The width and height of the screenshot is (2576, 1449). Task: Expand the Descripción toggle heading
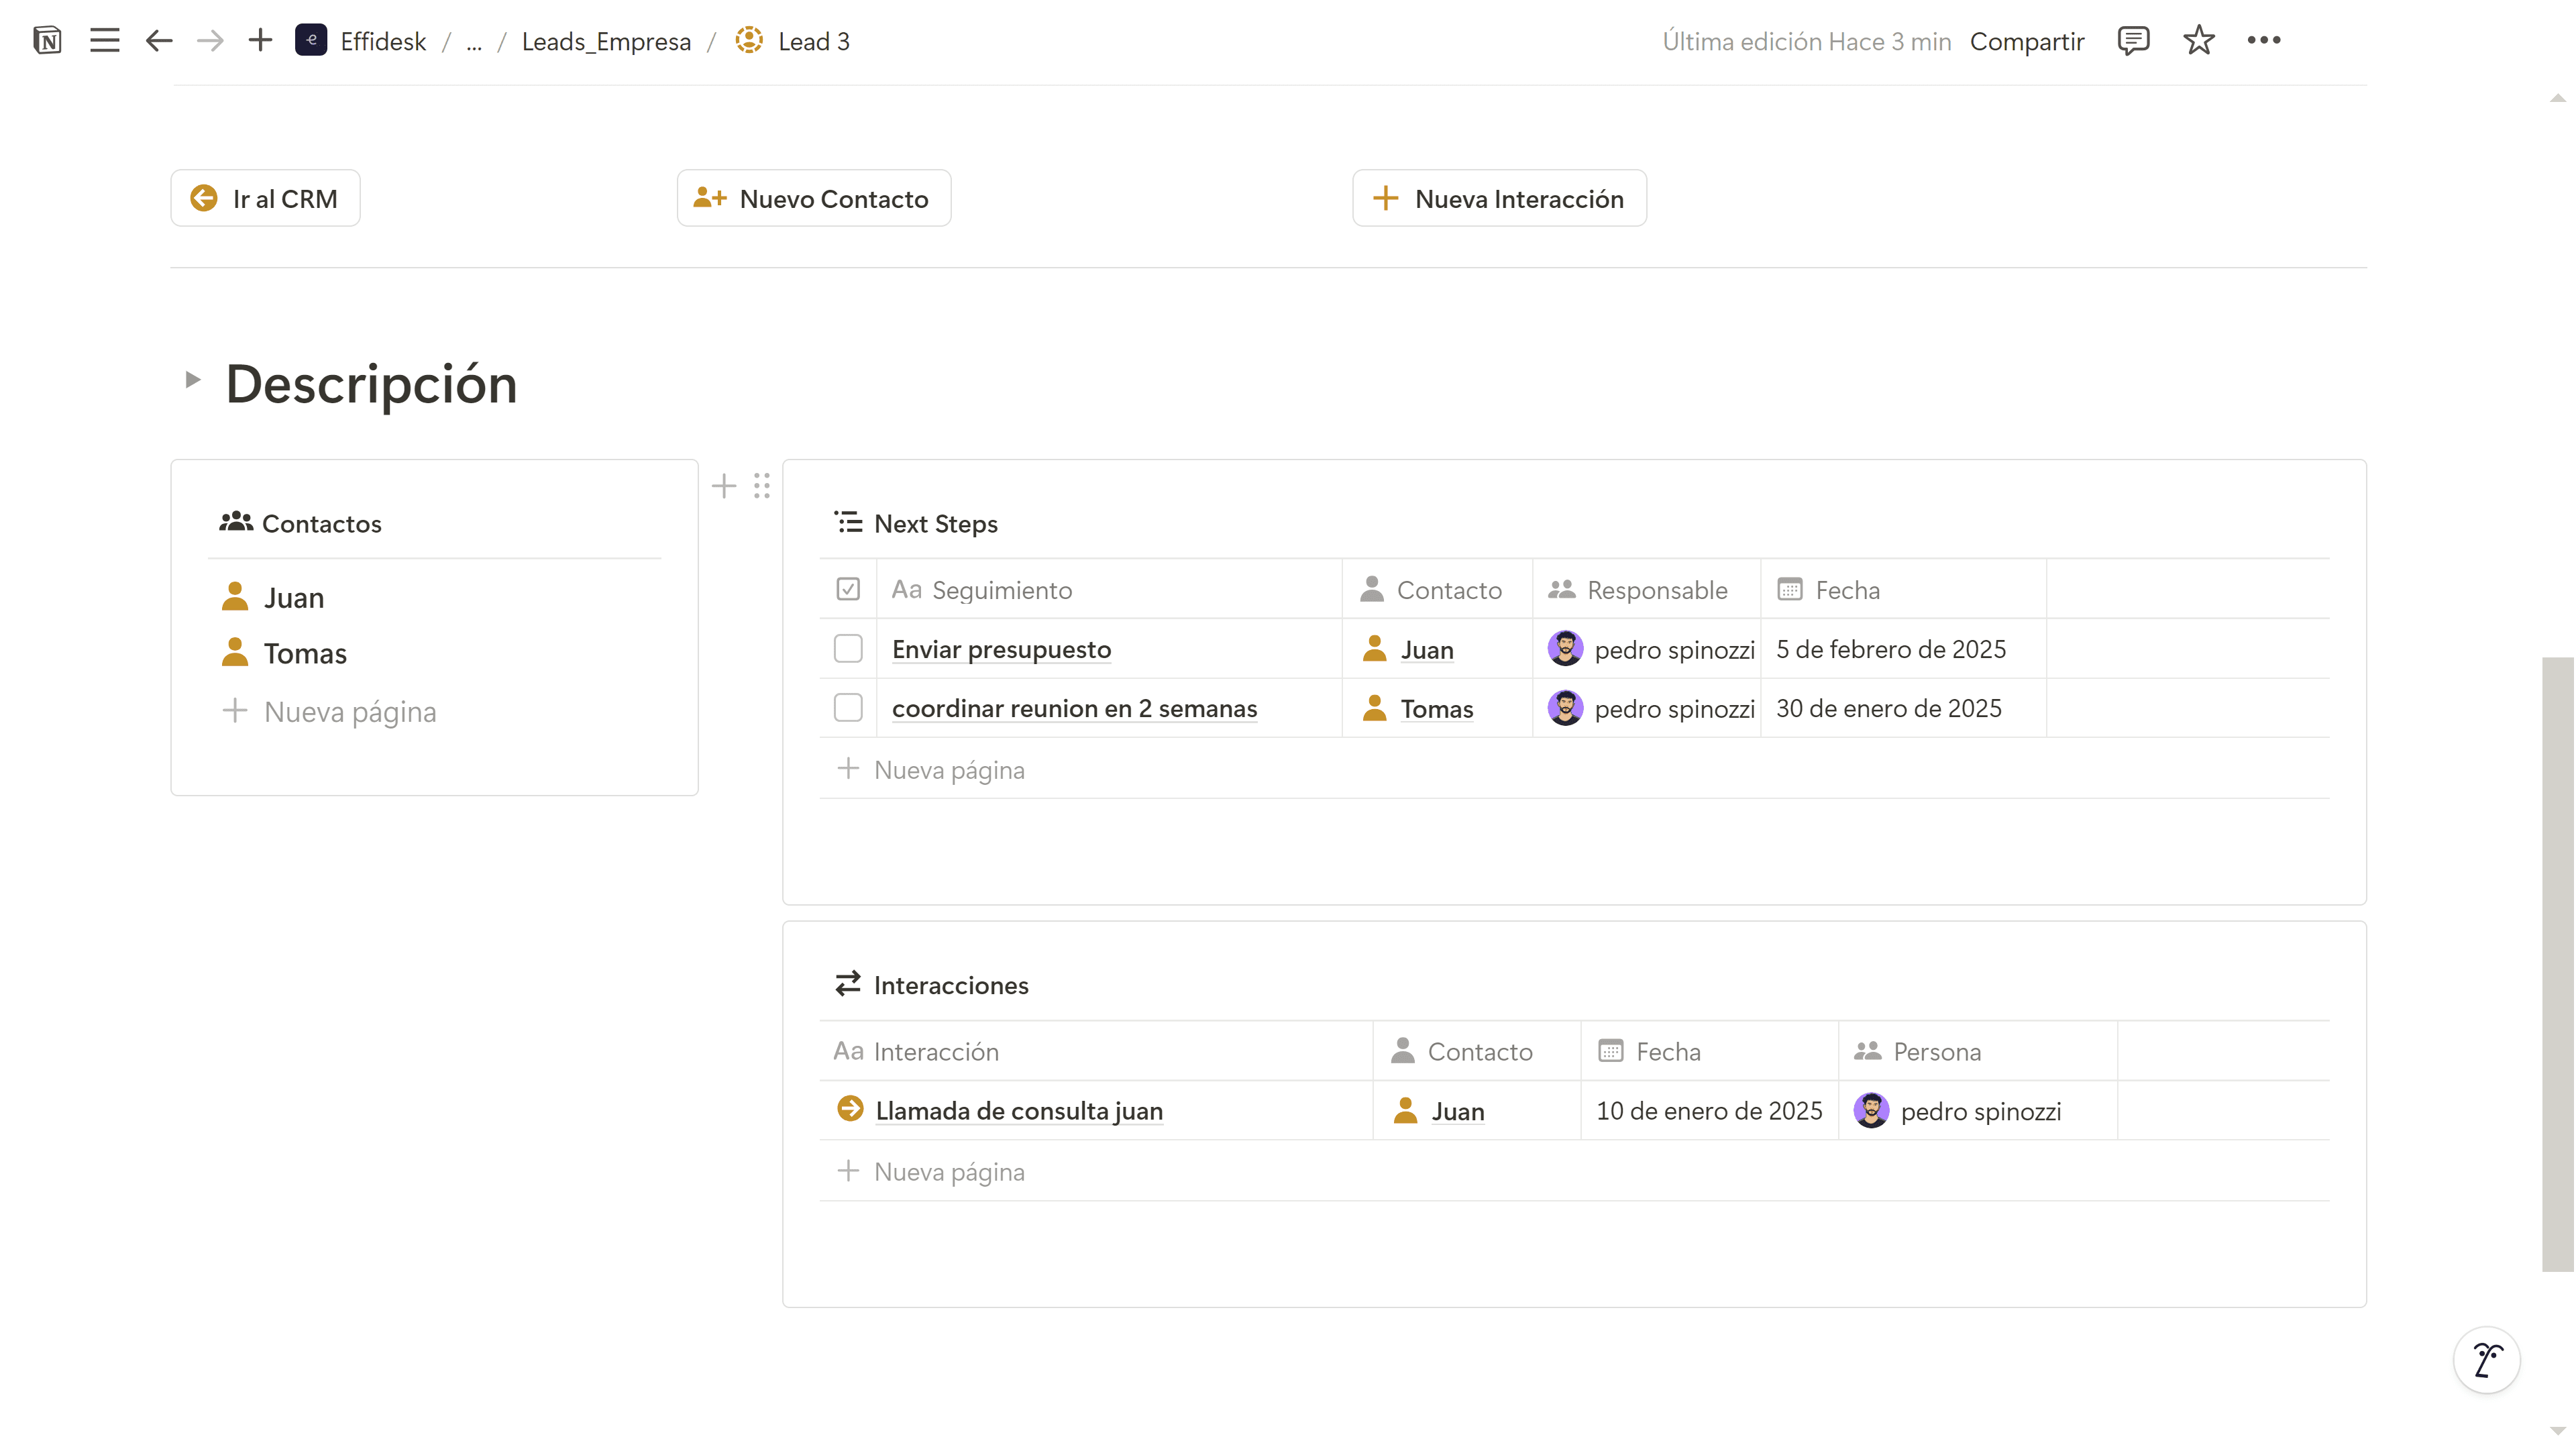[x=193, y=380]
